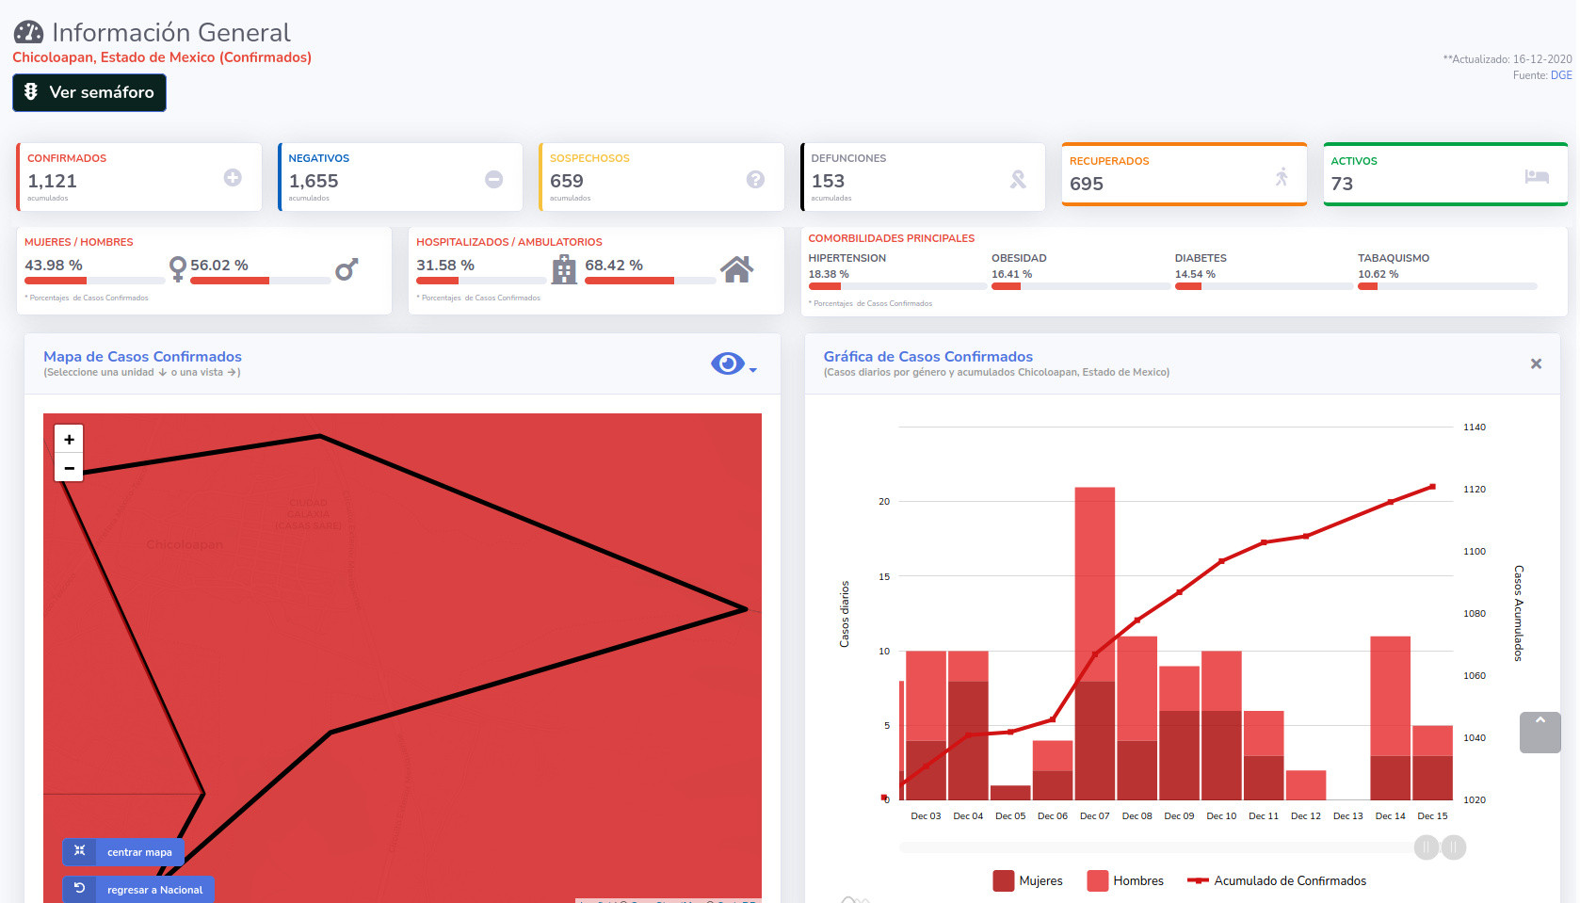This screenshot has height=903, width=1580.
Task: Toggle Acumulado de Confirmados legend series
Action: coord(1277,880)
